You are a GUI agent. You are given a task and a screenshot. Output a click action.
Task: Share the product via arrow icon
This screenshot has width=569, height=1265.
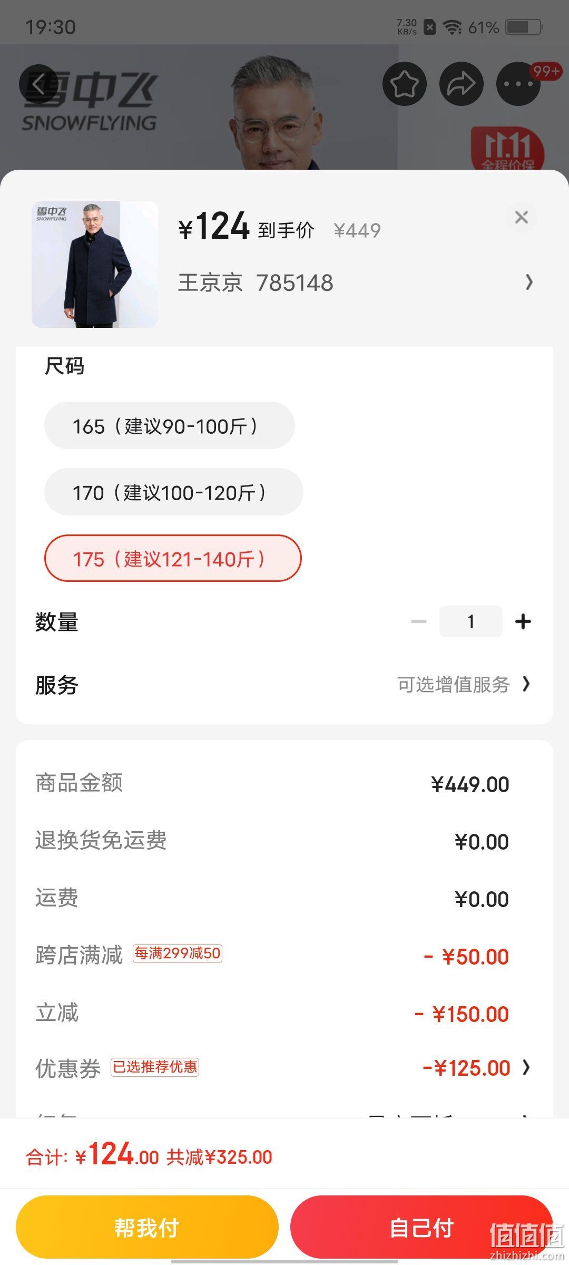tap(461, 84)
